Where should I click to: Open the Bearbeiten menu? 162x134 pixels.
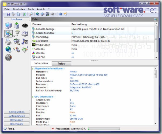click(x=19, y=9)
